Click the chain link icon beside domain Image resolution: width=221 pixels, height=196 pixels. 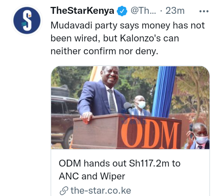(64, 190)
